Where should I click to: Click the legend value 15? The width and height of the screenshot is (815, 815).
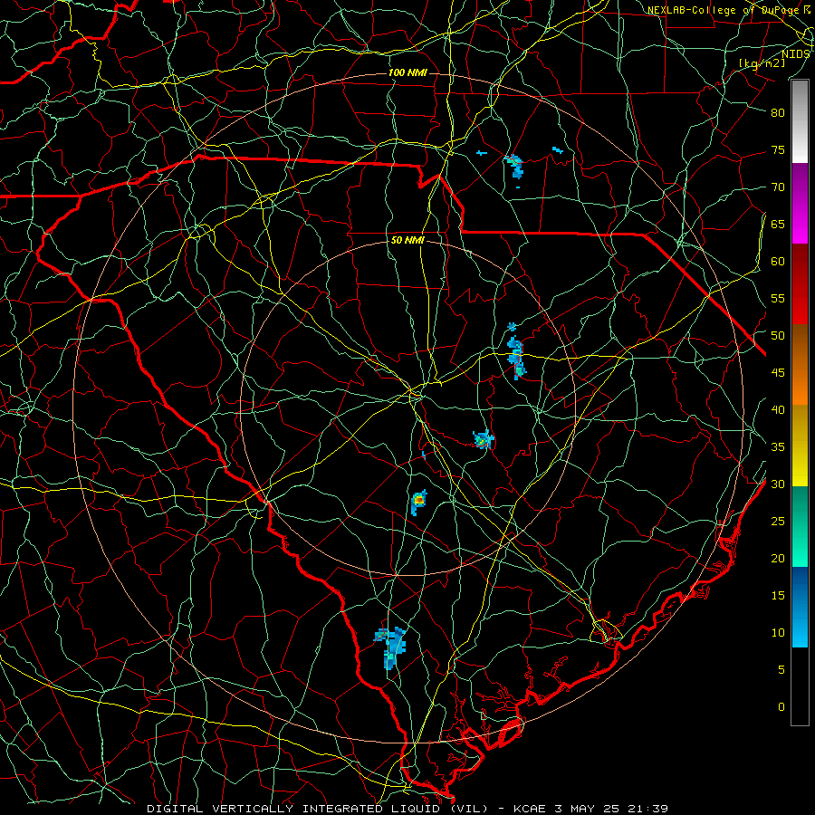point(778,596)
